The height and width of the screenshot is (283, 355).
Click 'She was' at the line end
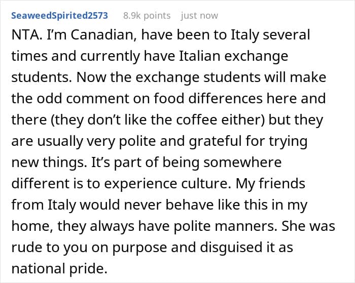coord(308,226)
